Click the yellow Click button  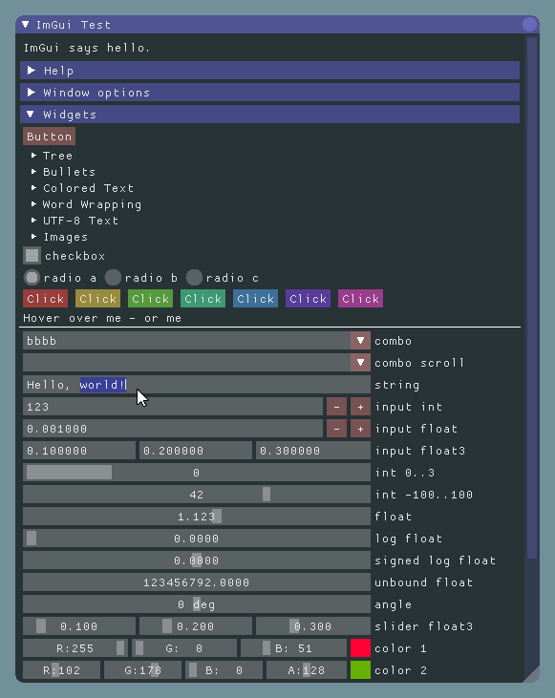pyautogui.click(x=97, y=298)
